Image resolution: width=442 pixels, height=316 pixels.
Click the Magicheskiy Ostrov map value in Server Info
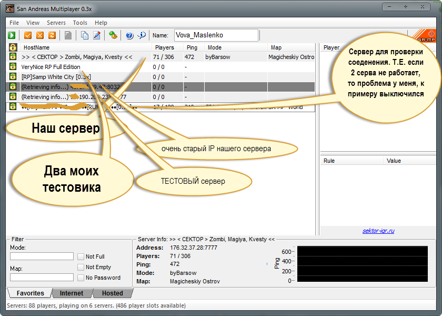point(195,281)
